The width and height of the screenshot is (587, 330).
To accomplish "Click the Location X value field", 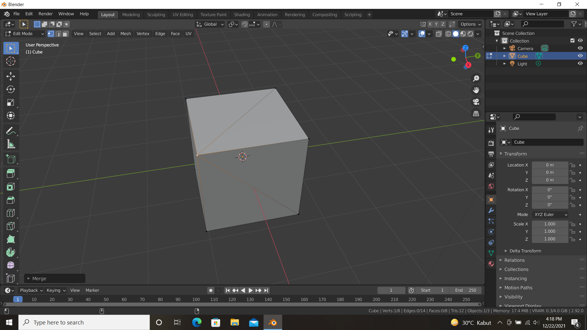I will [550, 165].
